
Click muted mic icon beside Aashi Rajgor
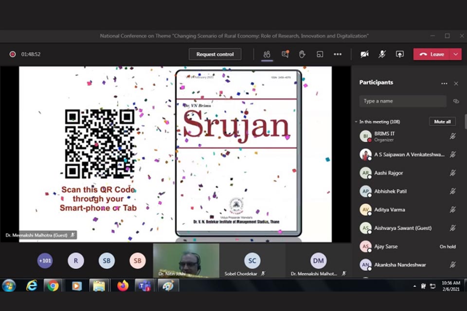click(x=453, y=173)
